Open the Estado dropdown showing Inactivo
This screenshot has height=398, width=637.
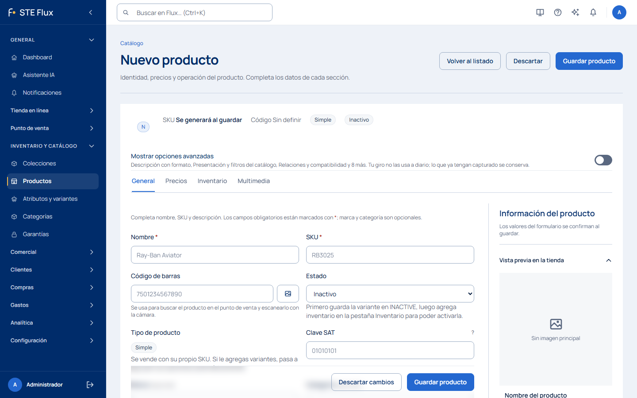tap(390, 294)
